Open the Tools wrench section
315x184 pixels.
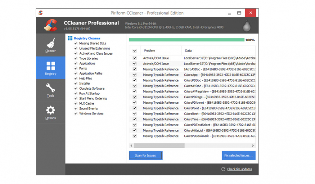pos(50,90)
